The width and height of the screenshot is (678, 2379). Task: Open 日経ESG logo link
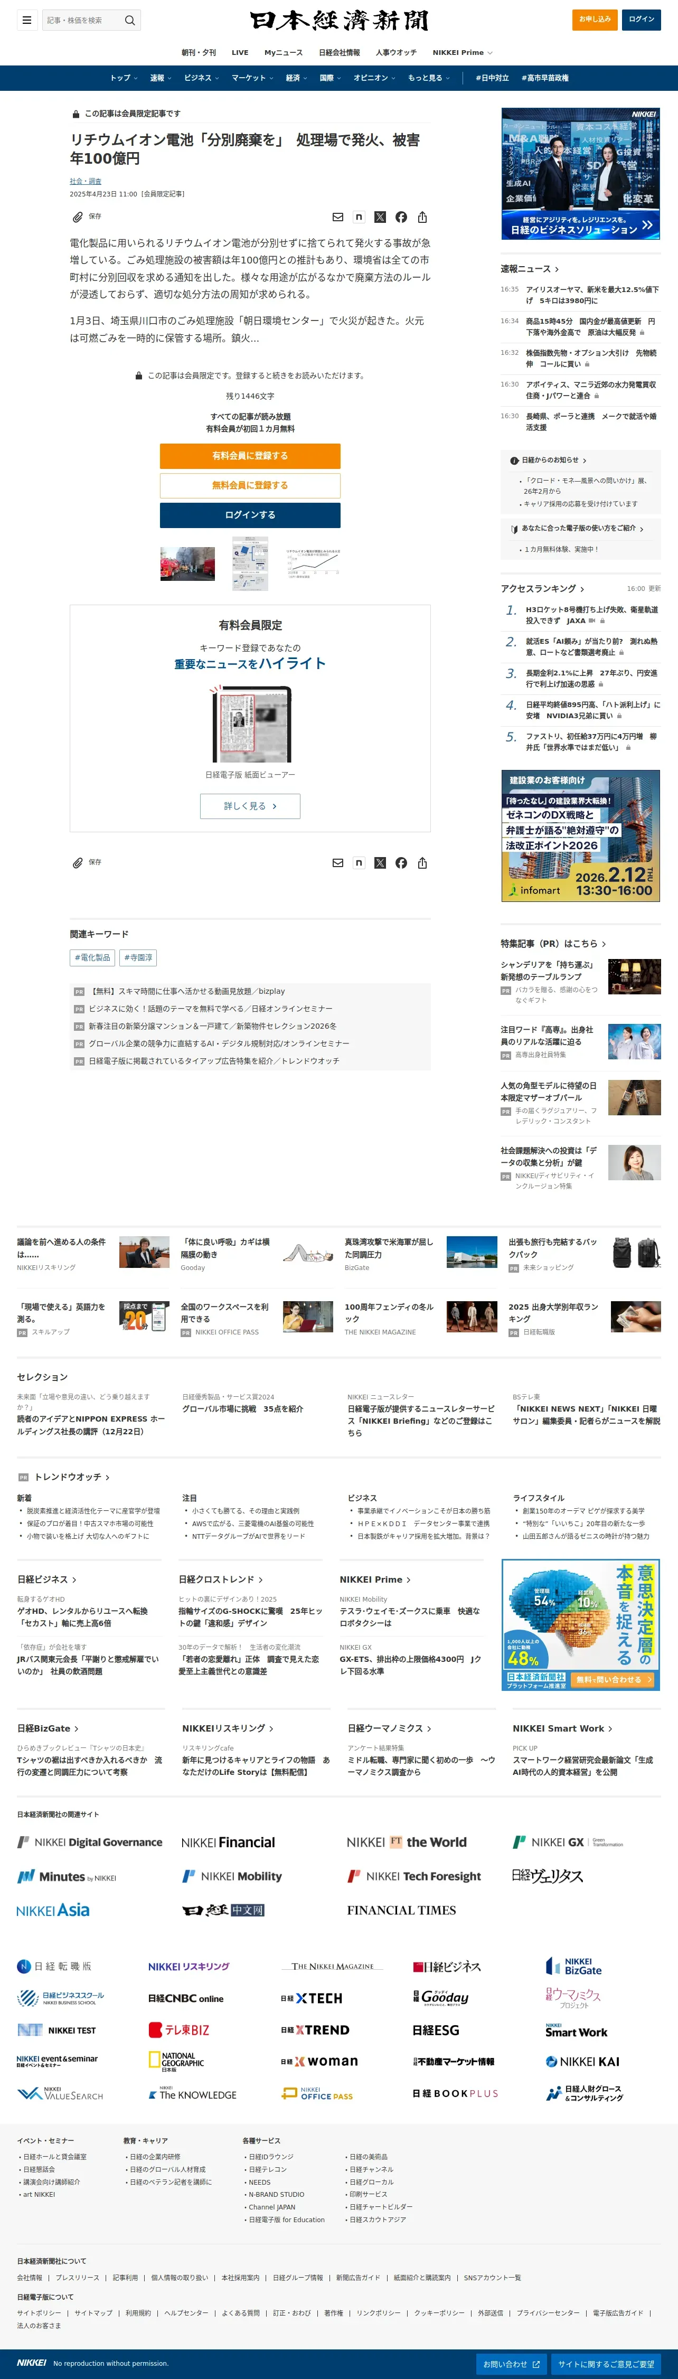click(x=436, y=2030)
